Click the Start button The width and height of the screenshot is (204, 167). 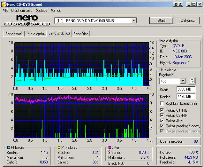click(x=161, y=20)
